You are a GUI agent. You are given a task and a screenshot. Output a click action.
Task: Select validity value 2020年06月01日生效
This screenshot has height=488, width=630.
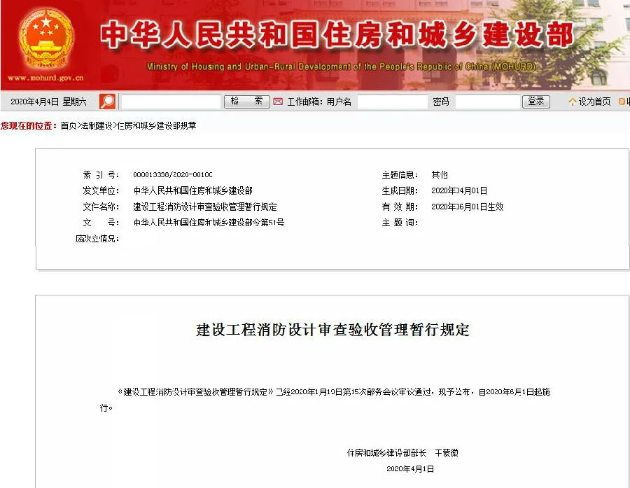(x=468, y=207)
